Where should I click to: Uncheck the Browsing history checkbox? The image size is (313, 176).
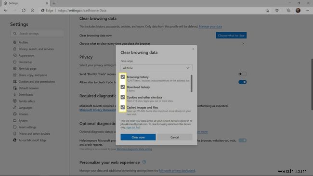pos(123,77)
